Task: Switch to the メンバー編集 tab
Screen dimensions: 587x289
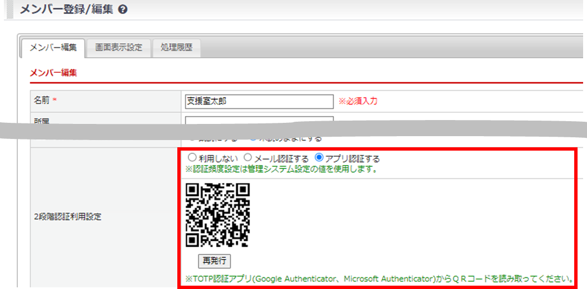Action: coord(53,48)
